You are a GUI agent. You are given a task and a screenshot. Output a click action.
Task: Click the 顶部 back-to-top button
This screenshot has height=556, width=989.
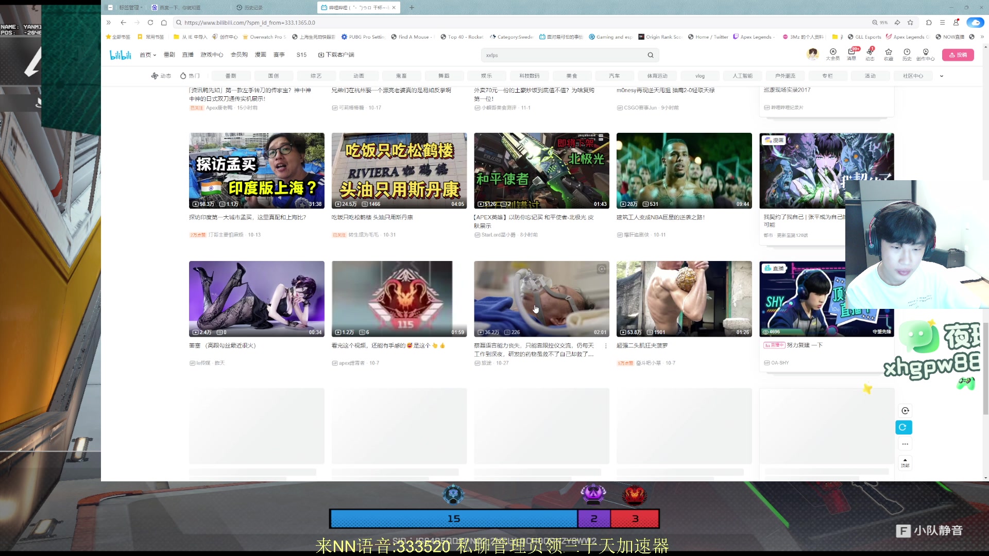click(905, 462)
